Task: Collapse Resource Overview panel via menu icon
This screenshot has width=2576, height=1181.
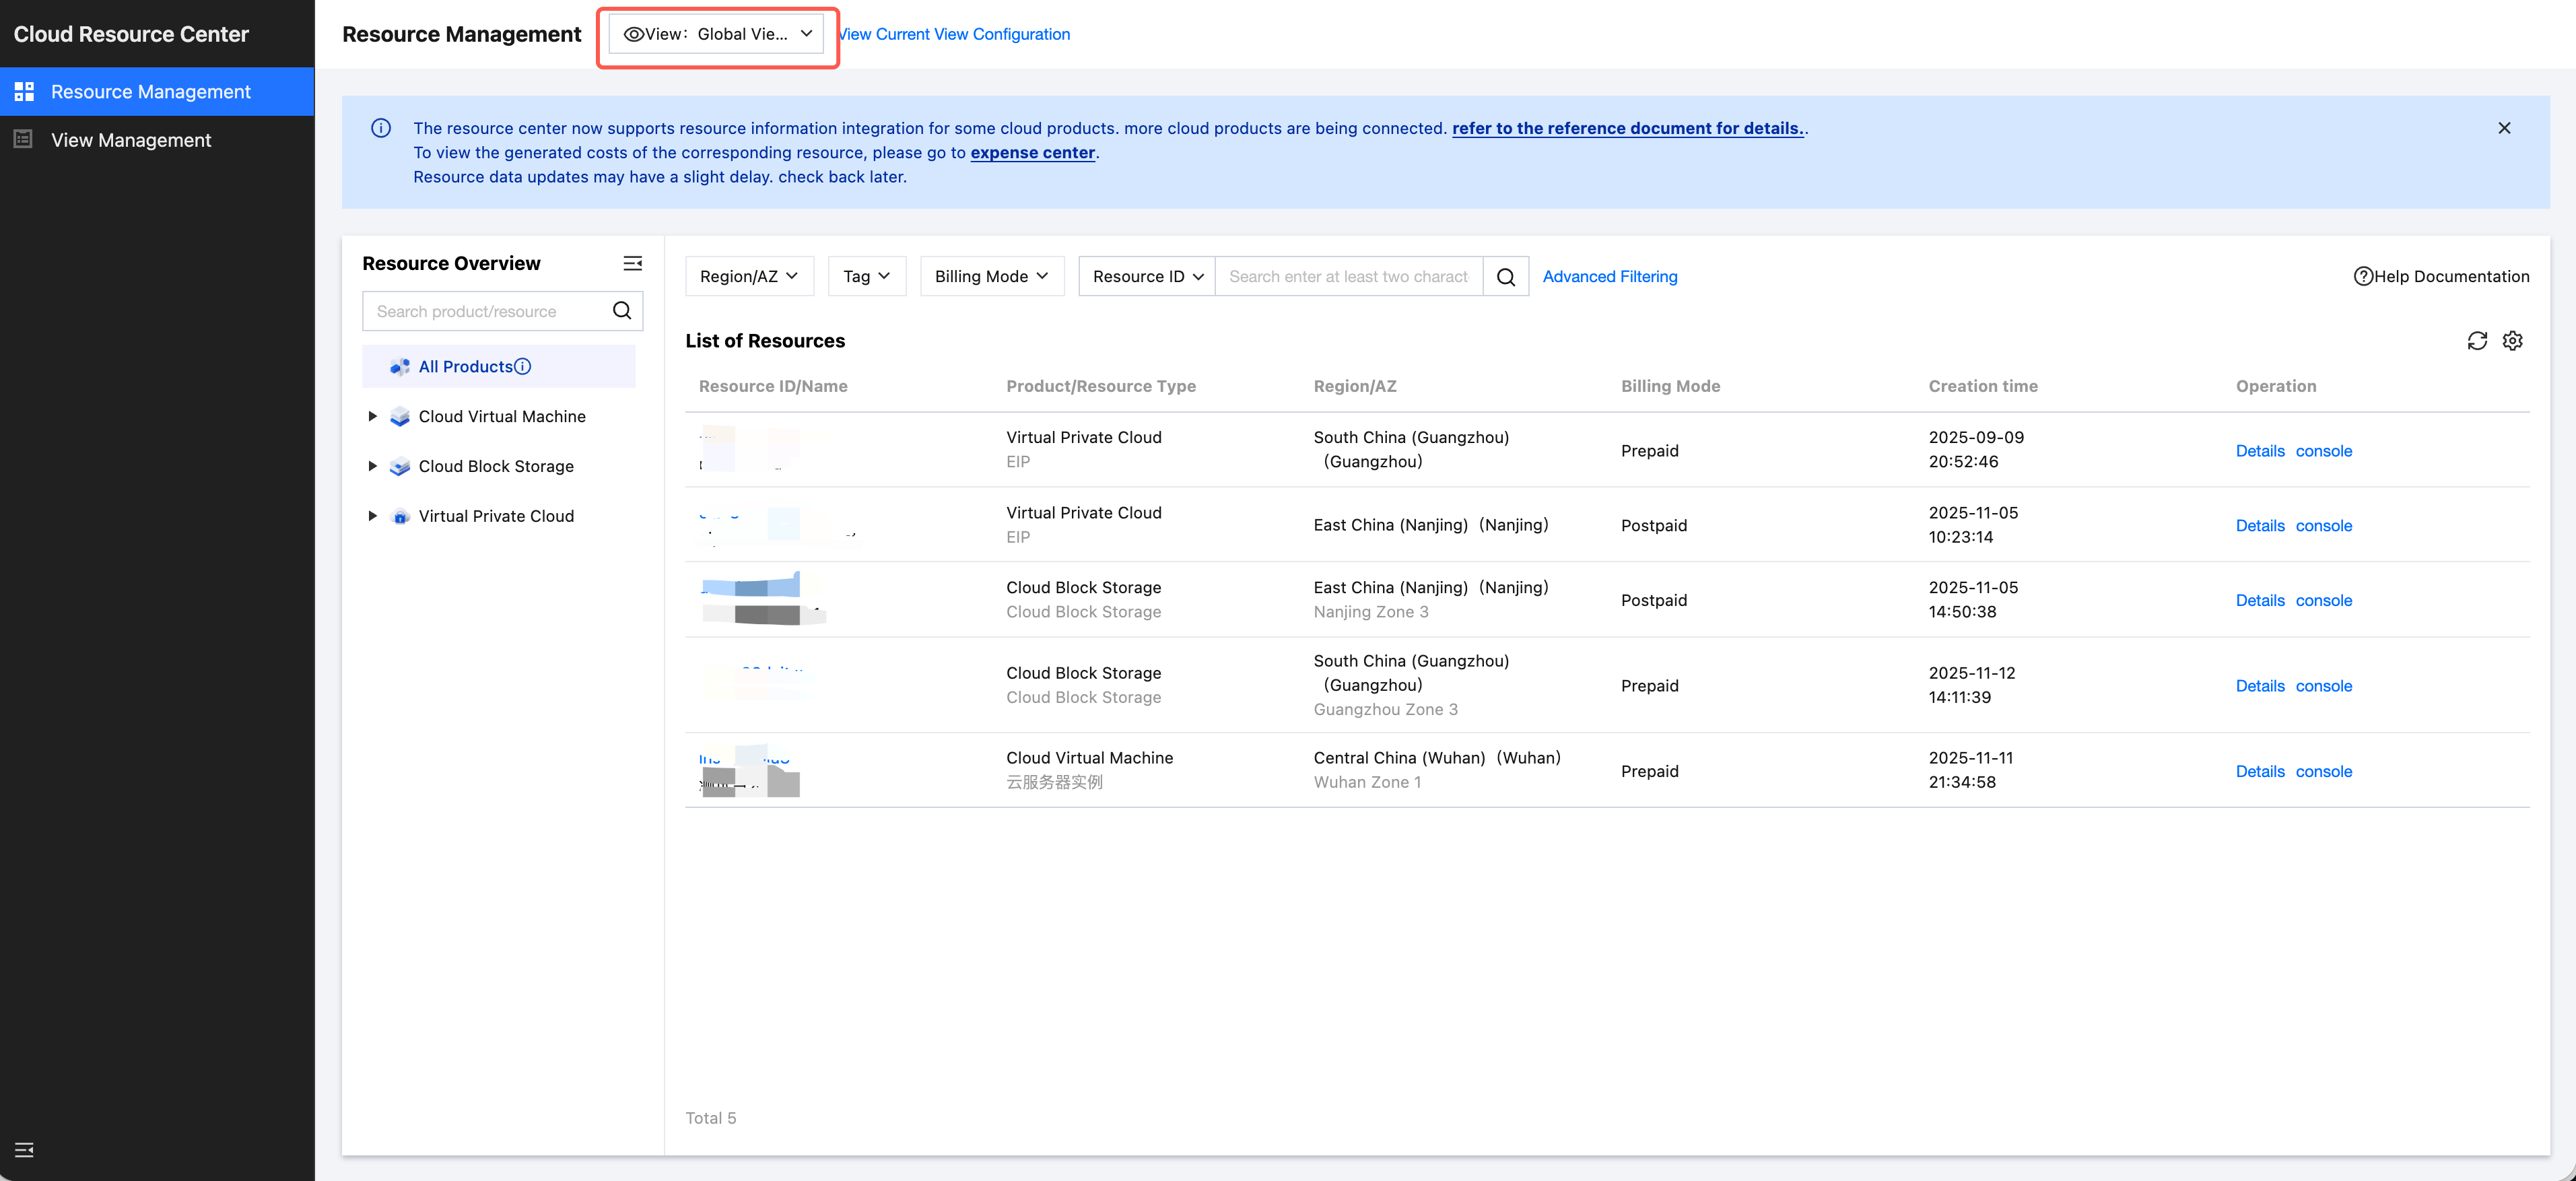Action: point(632,263)
